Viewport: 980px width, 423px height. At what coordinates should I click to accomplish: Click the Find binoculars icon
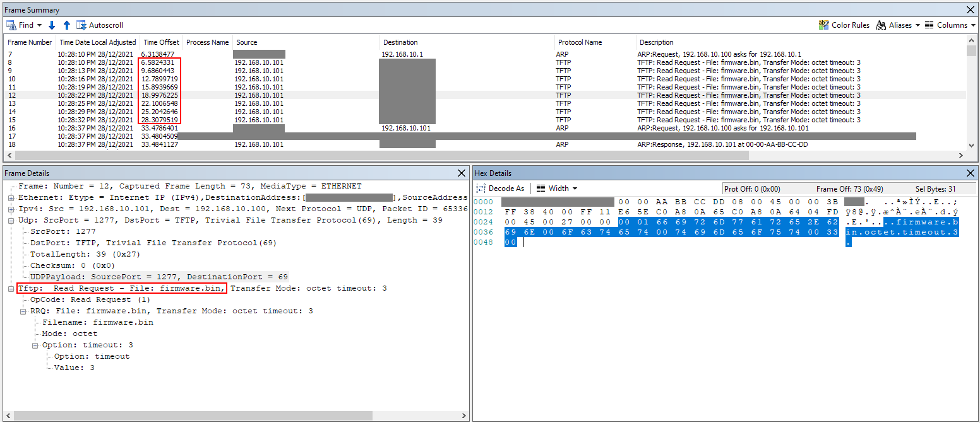pyautogui.click(x=11, y=25)
